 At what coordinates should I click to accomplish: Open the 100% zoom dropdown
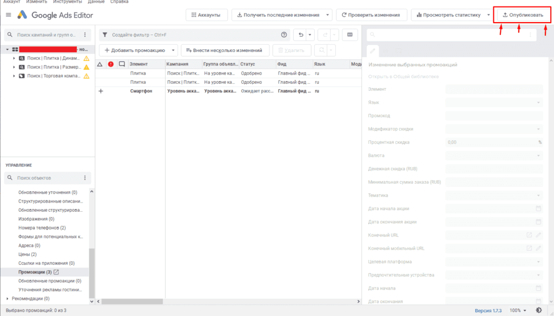click(x=518, y=311)
